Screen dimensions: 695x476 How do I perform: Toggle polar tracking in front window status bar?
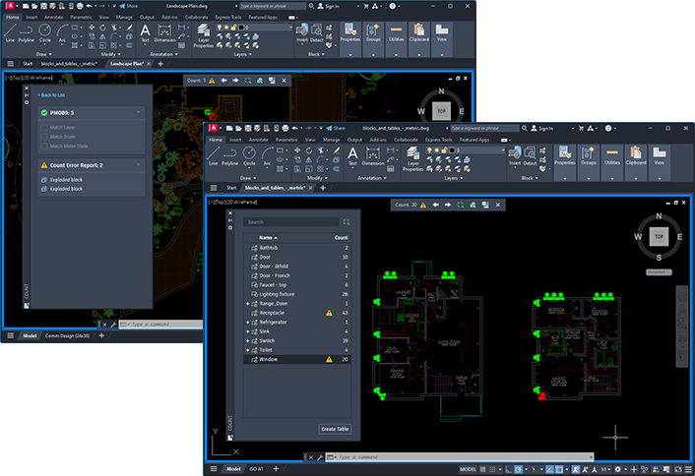[519, 469]
